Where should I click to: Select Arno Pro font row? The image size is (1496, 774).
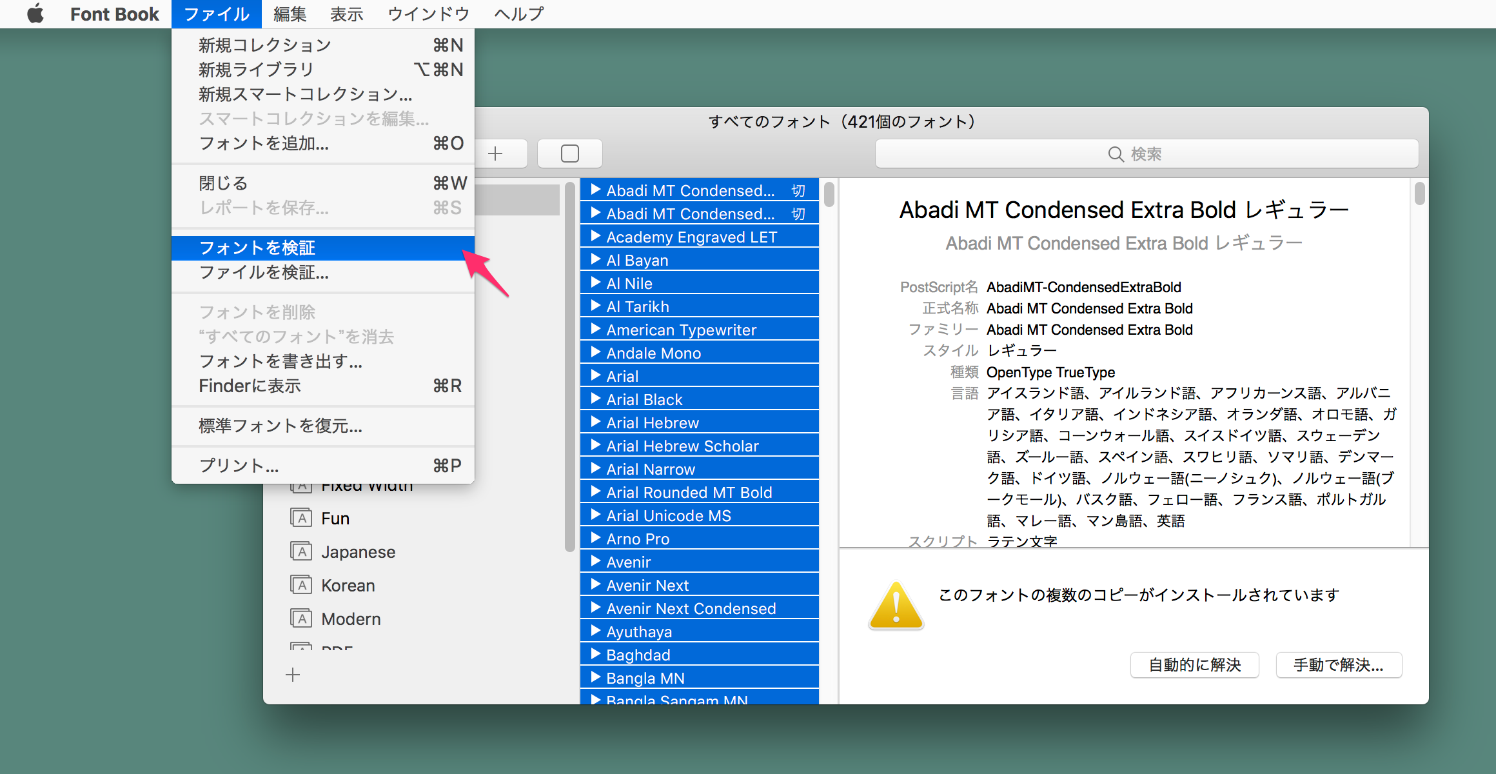pyautogui.click(x=700, y=539)
